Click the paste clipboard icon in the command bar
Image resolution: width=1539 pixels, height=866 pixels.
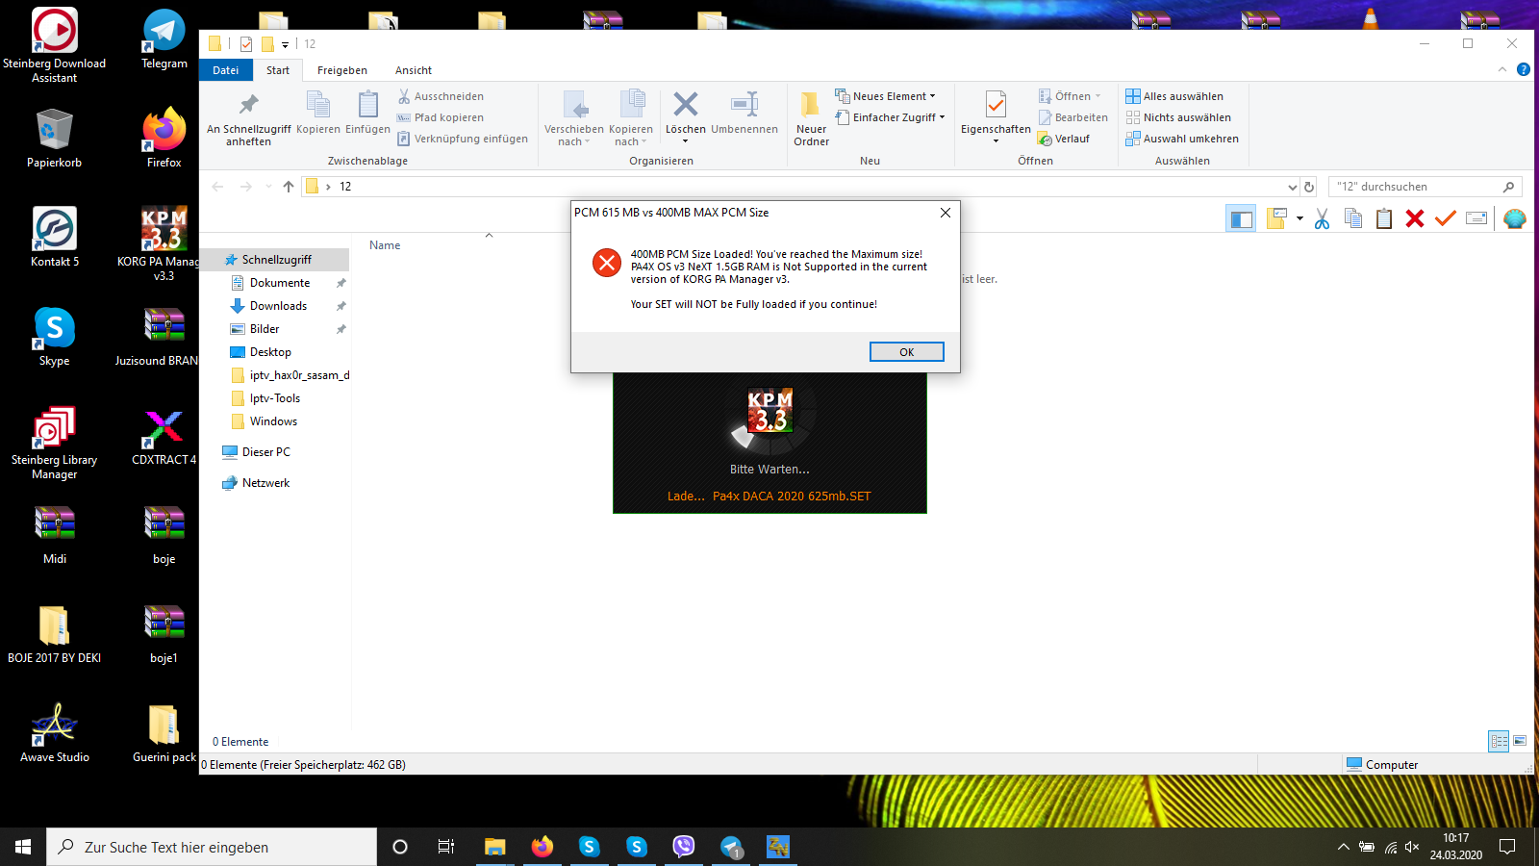click(x=1383, y=219)
